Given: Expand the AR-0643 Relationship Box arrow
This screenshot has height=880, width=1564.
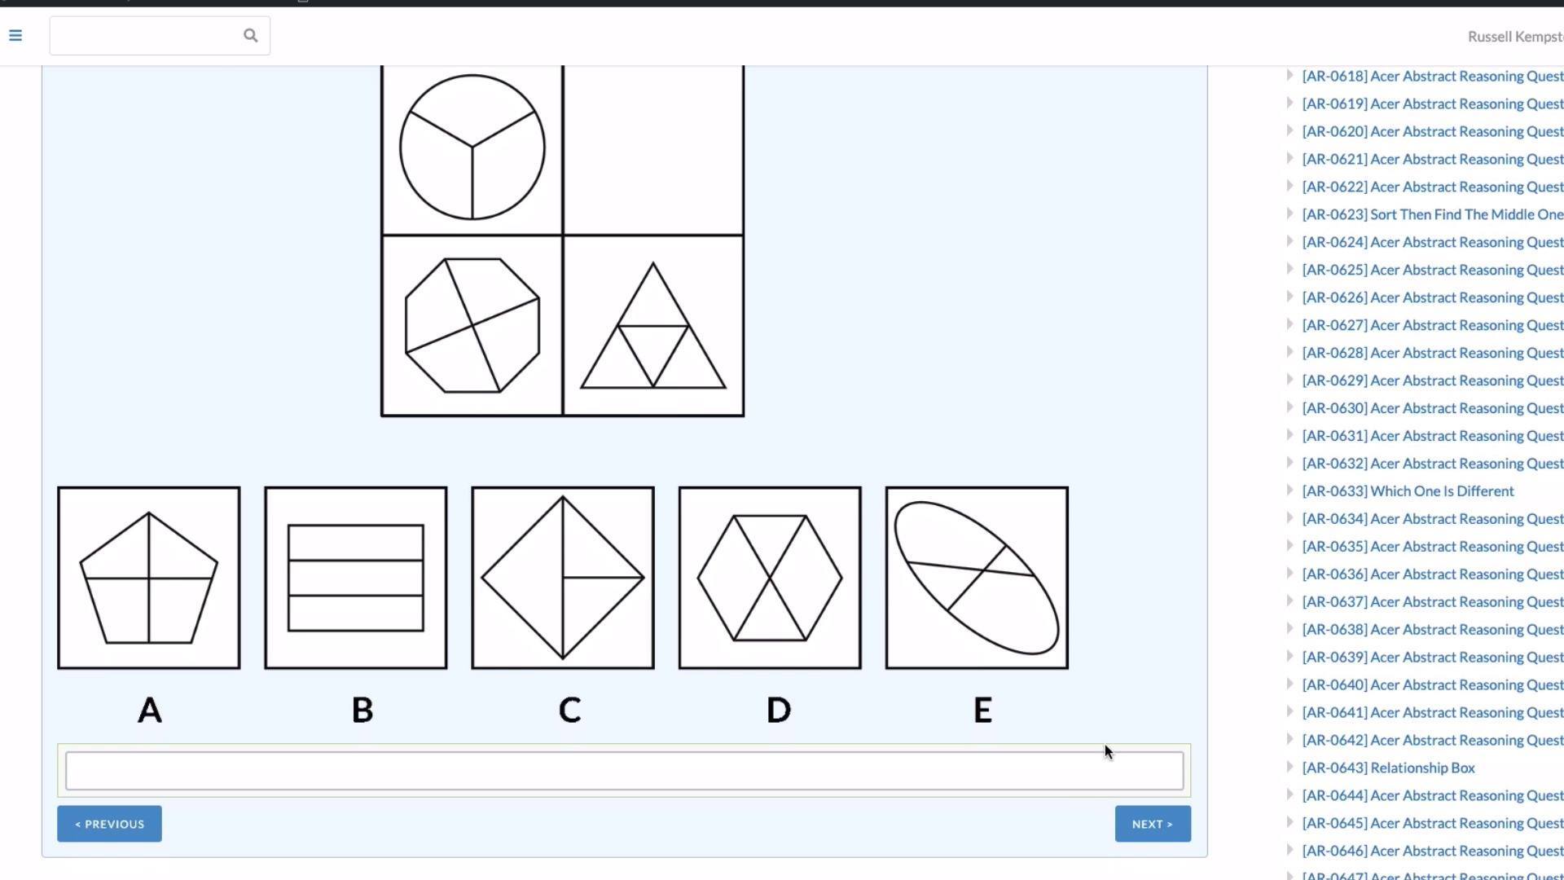Looking at the screenshot, I should point(1289,768).
